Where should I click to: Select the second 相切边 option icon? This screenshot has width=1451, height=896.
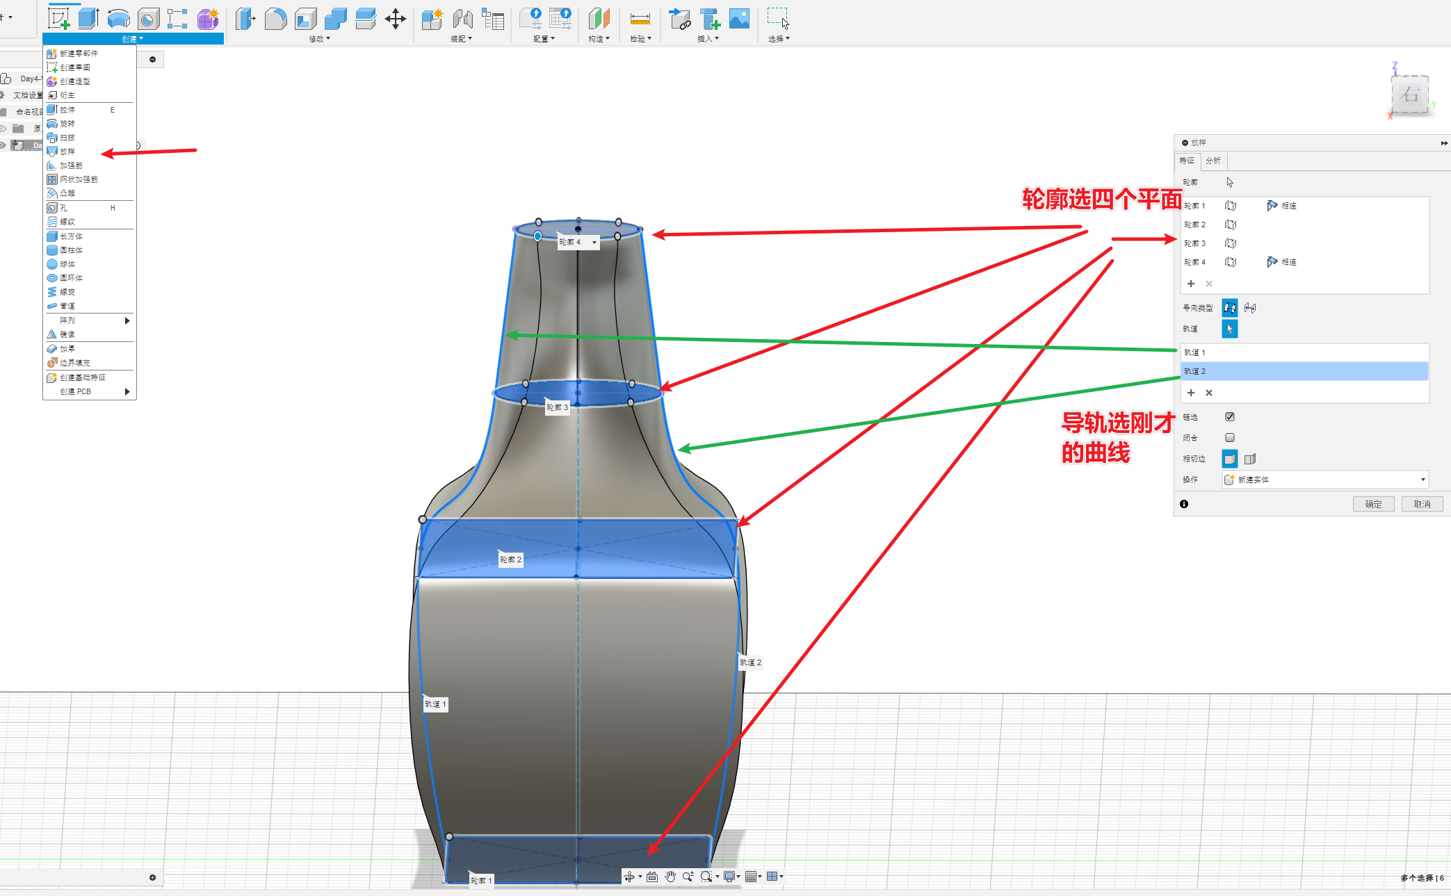(x=1250, y=459)
